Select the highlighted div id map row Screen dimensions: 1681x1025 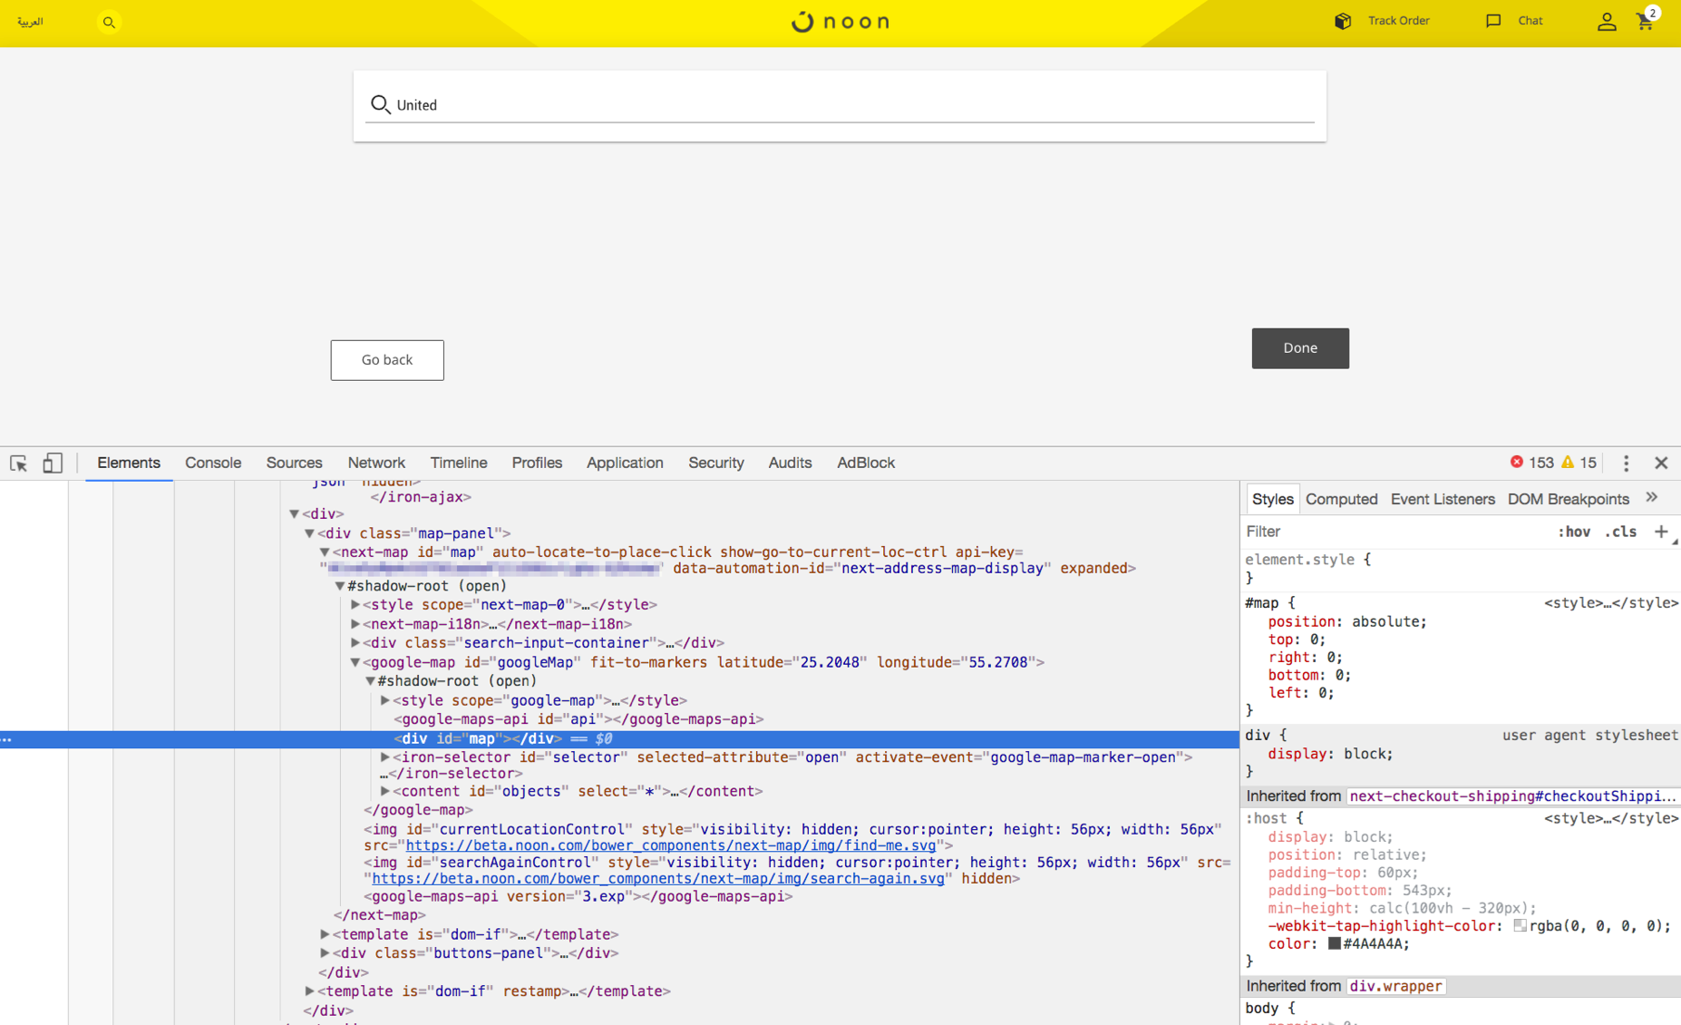pos(619,738)
